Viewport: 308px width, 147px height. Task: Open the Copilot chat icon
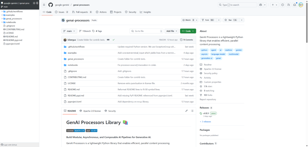[261, 5]
